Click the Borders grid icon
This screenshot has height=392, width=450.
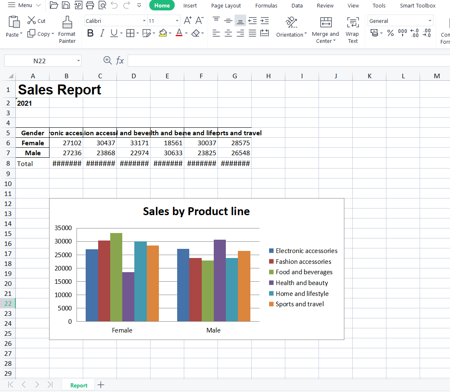click(x=130, y=33)
